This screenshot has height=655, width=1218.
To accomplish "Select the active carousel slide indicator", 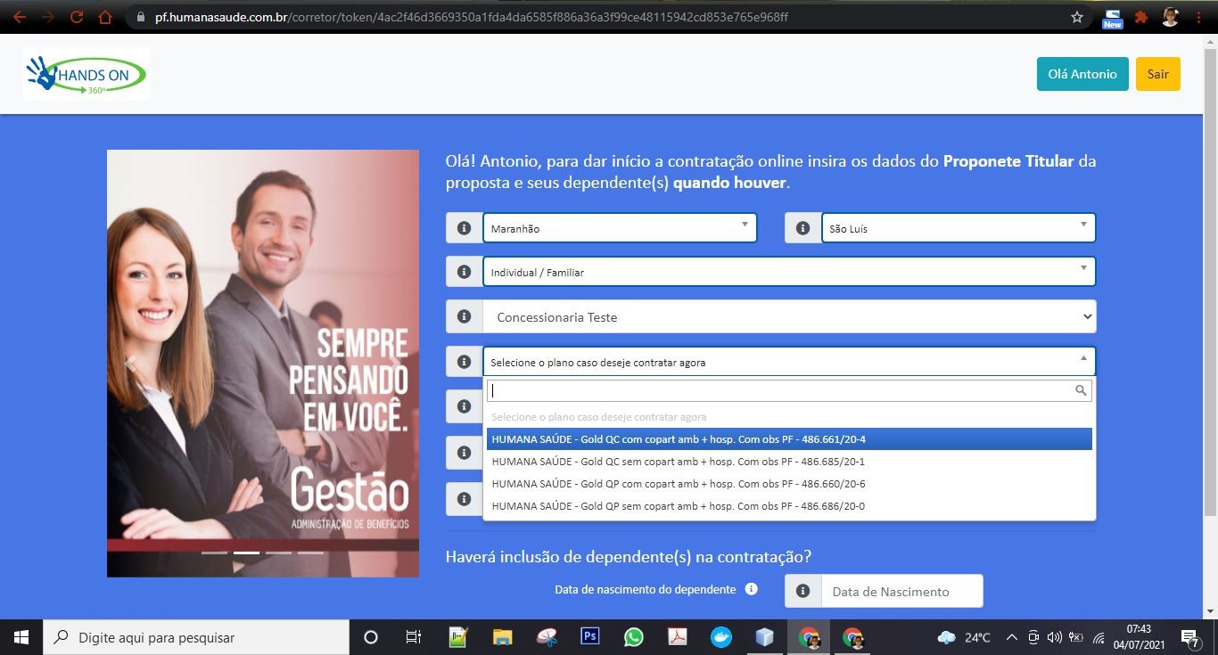I will tap(246, 553).
